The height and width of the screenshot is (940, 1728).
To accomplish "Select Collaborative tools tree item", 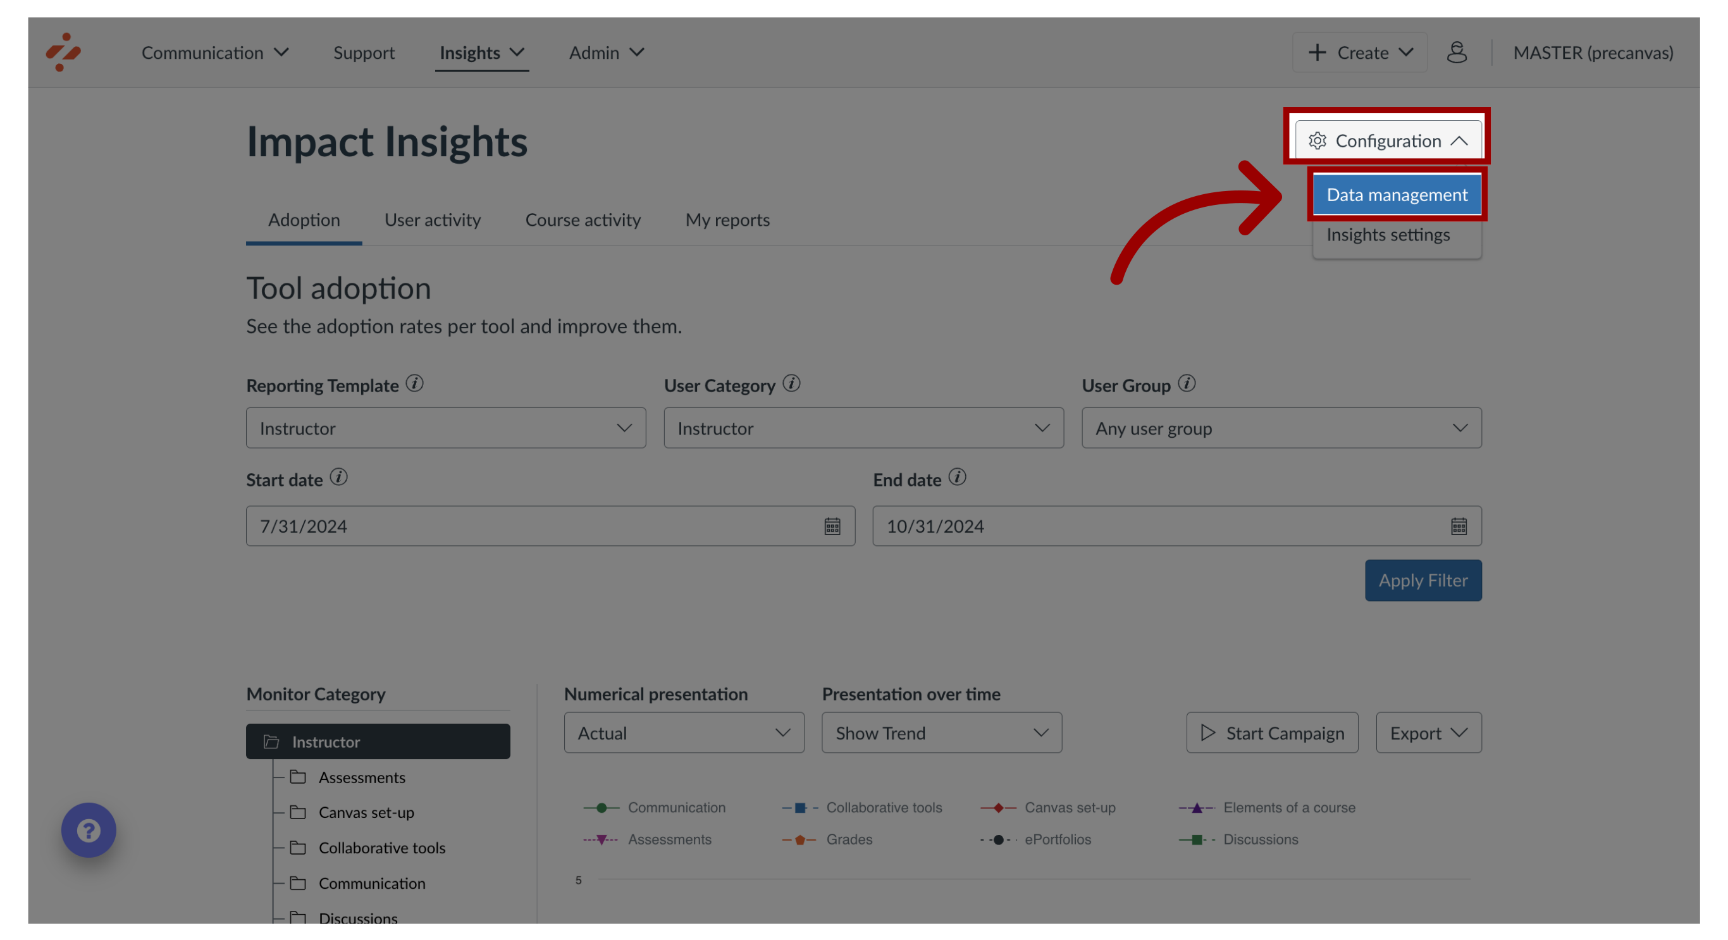I will click(381, 848).
